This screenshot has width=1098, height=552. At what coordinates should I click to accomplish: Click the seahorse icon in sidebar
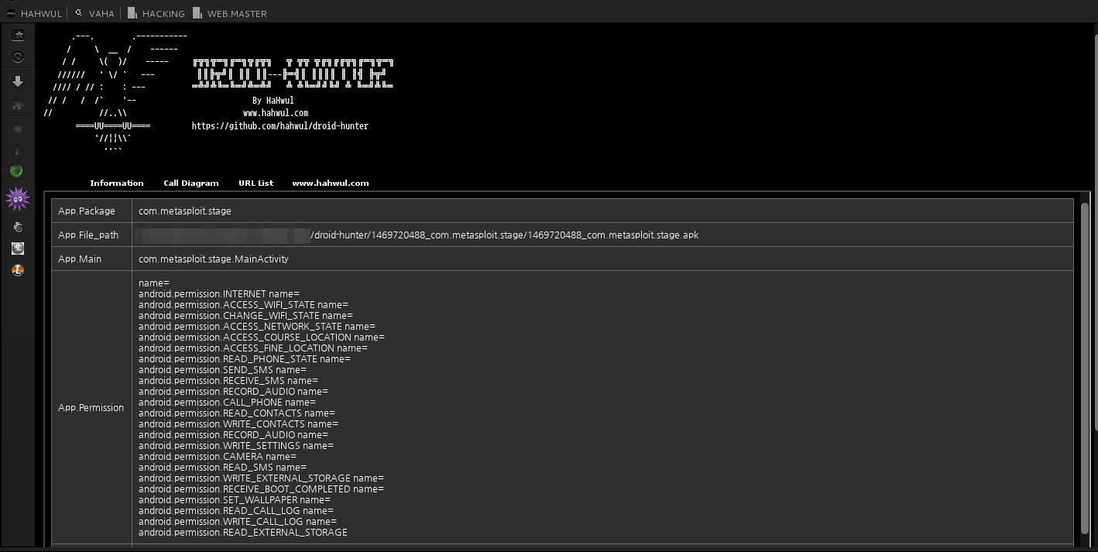point(18,227)
